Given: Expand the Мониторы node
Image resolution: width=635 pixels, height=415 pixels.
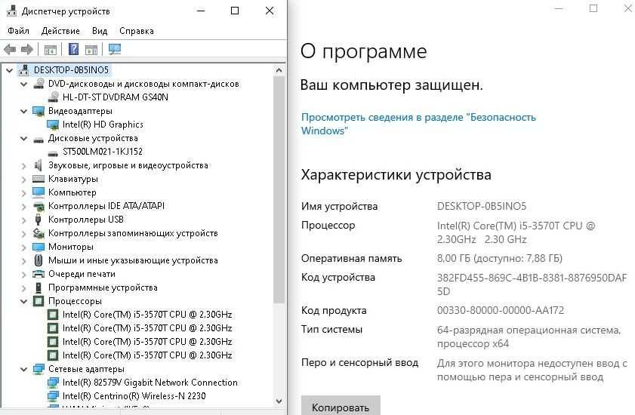Looking at the screenshot, I should pos(24,247).
